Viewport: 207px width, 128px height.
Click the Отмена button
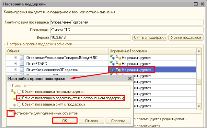(x=92, y=121)
